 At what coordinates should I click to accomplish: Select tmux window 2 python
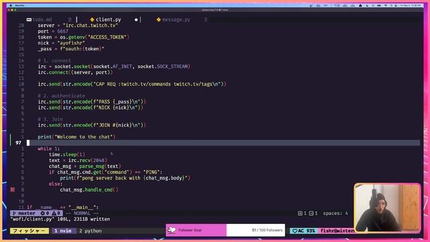pyautogui.click(x=91, y=231)
